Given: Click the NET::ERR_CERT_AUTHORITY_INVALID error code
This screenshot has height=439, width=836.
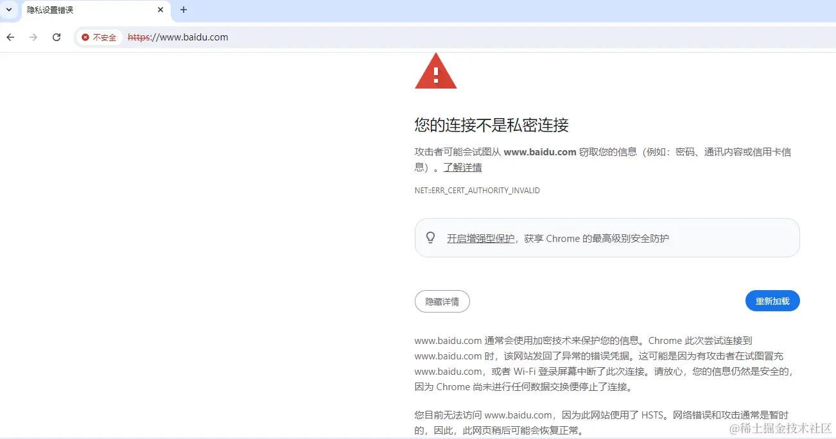Looking at the screenshot, I should coord(477,191).
